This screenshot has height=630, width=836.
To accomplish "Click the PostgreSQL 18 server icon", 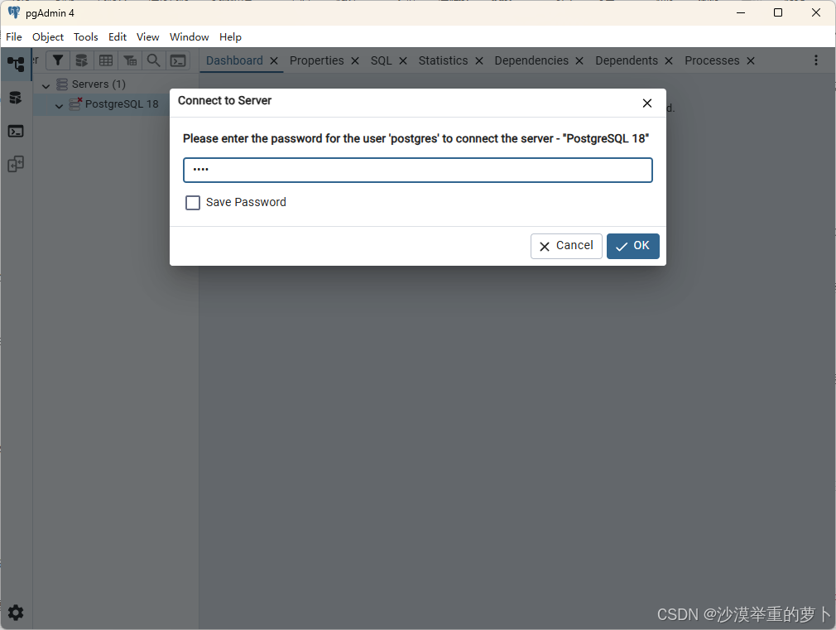I will 75,103.
